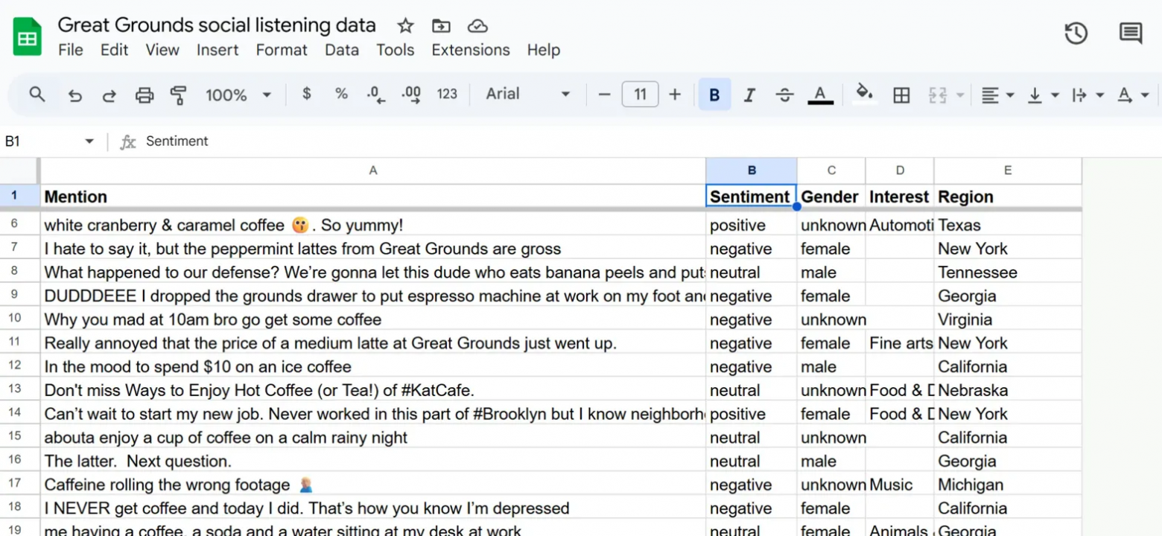
Task: Open version history clock icon
Action: click(1076, 33)
